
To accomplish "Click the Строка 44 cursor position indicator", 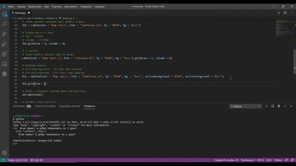I will [226, 160].
